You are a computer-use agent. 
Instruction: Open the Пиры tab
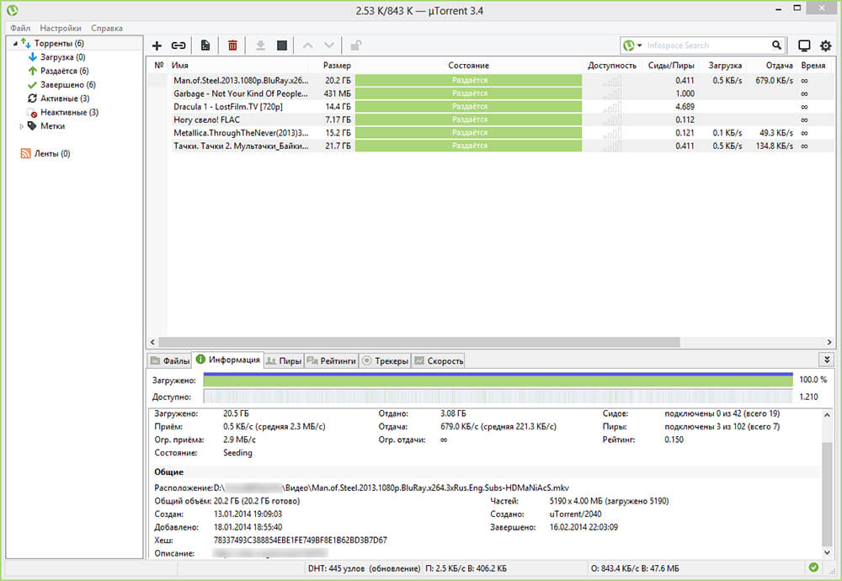[x=284, y=360]
